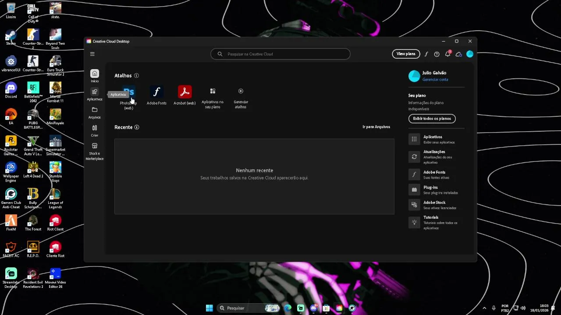Follow the Ir para Arquivos link

376,127
